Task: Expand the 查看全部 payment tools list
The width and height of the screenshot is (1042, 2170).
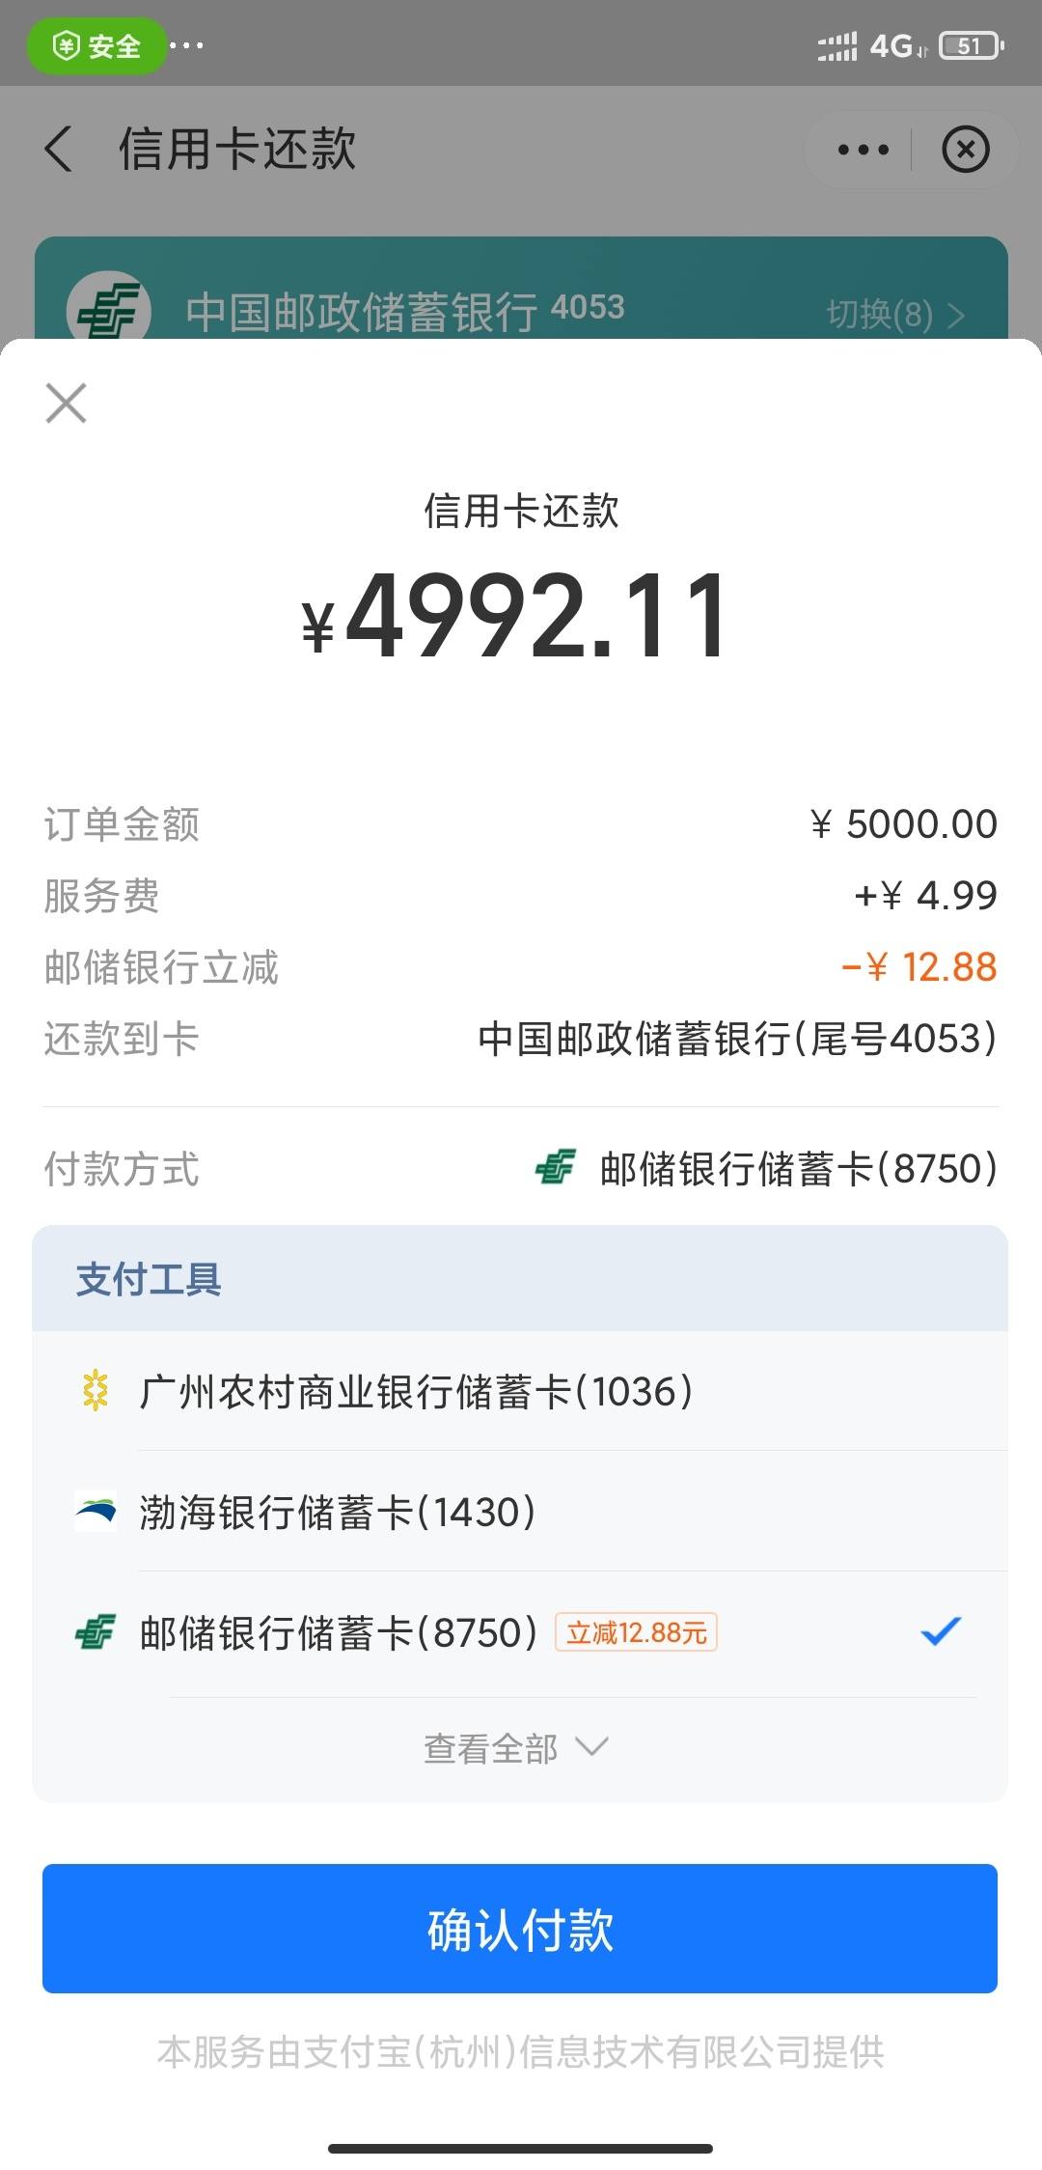Action: coord(516,1748)
